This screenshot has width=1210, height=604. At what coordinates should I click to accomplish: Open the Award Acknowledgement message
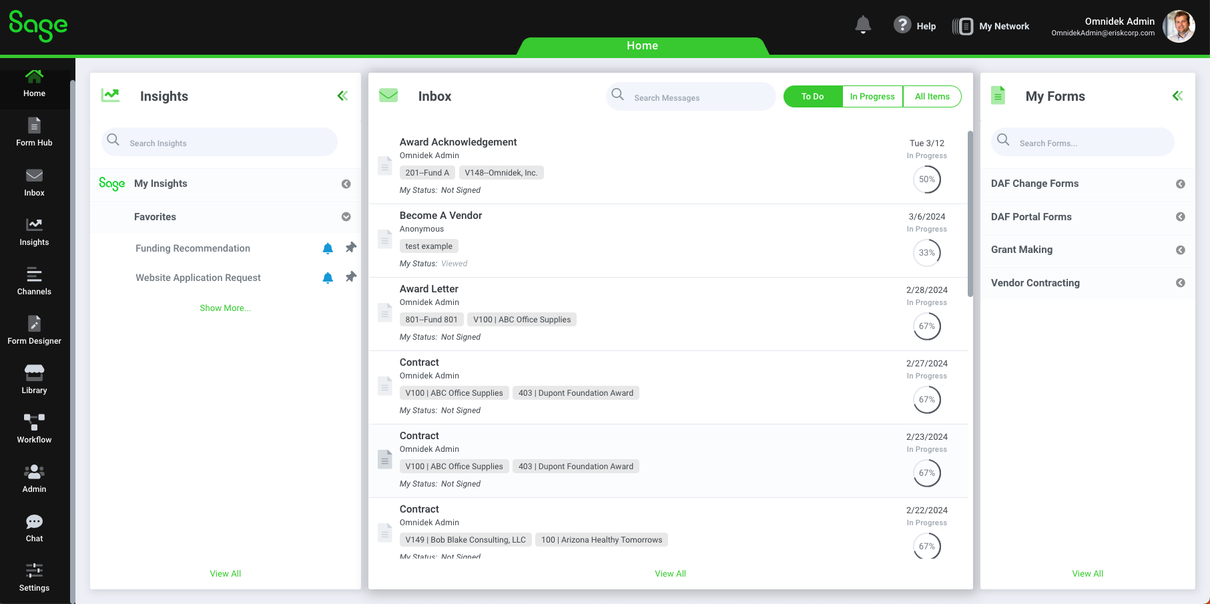tap(668, 167)
